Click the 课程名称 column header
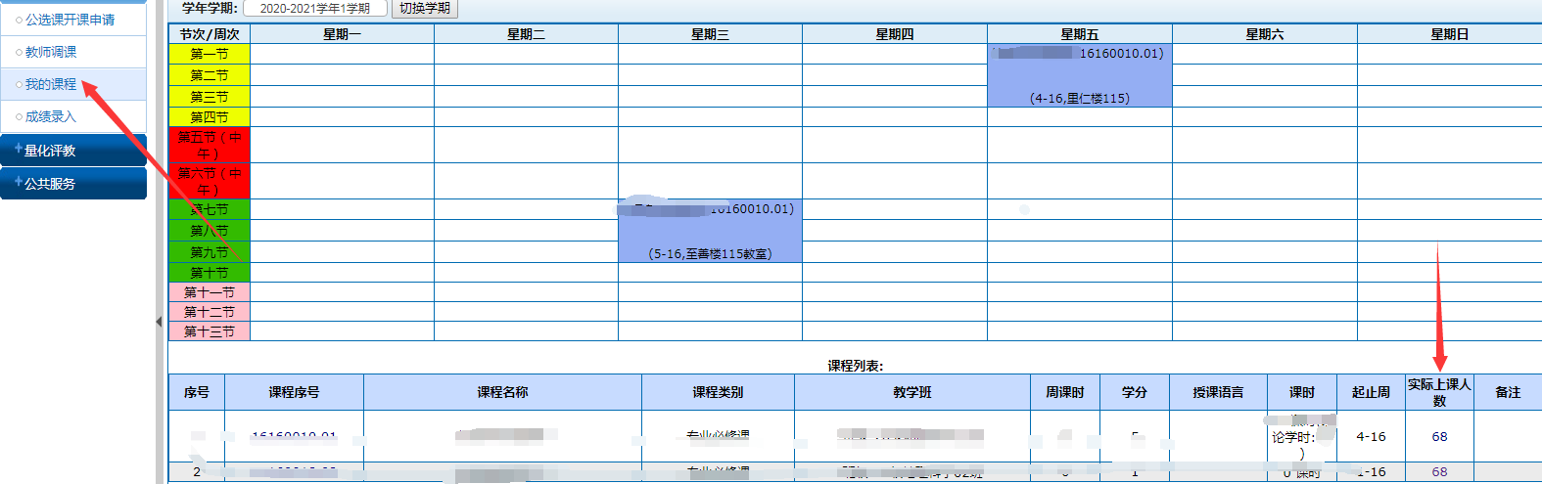Viewport: 1542px width, 484px height. click(x=502, y=392)
